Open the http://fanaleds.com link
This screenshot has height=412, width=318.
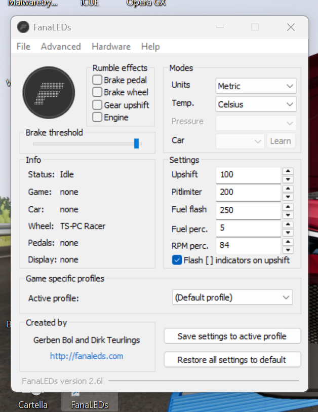click(87, 356)
